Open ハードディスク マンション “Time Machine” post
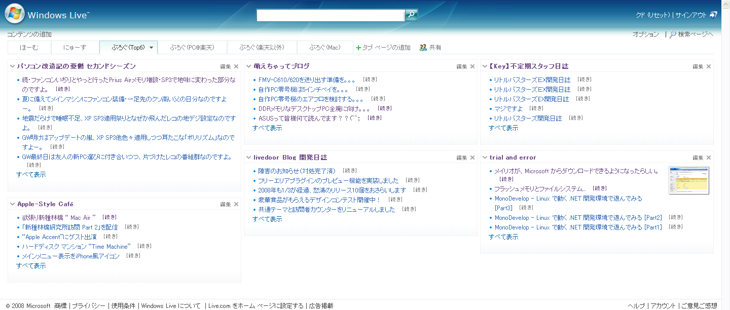The image size is (730, 310). pyautogui.click(x=77, y=247)
